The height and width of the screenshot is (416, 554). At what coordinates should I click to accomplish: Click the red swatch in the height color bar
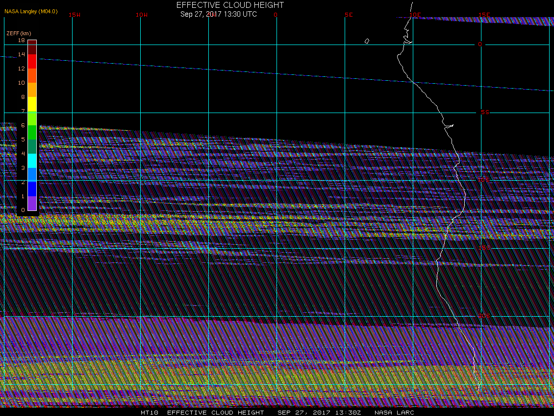coord(32,61)
